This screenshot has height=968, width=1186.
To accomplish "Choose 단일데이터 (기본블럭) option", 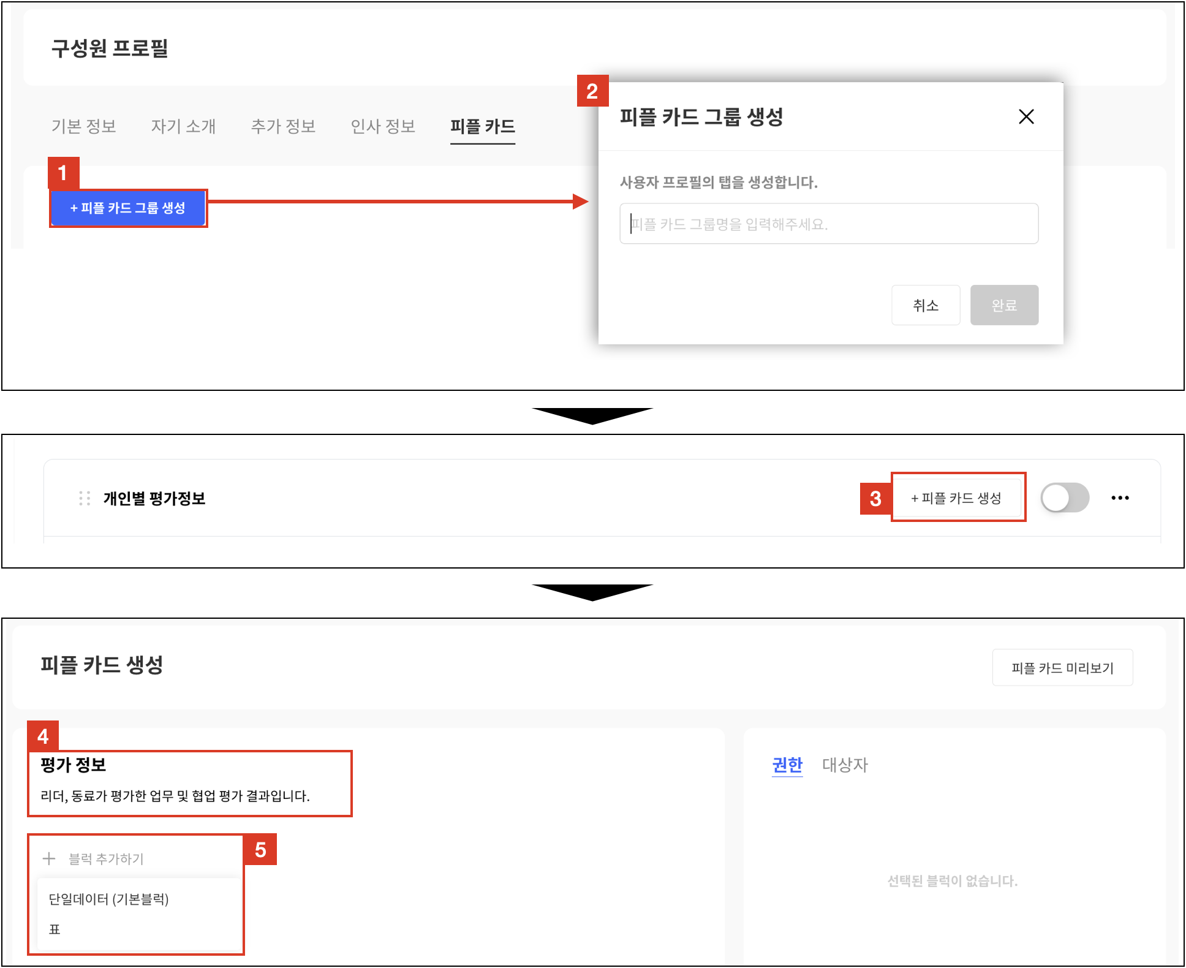I will tap(108, 899).
